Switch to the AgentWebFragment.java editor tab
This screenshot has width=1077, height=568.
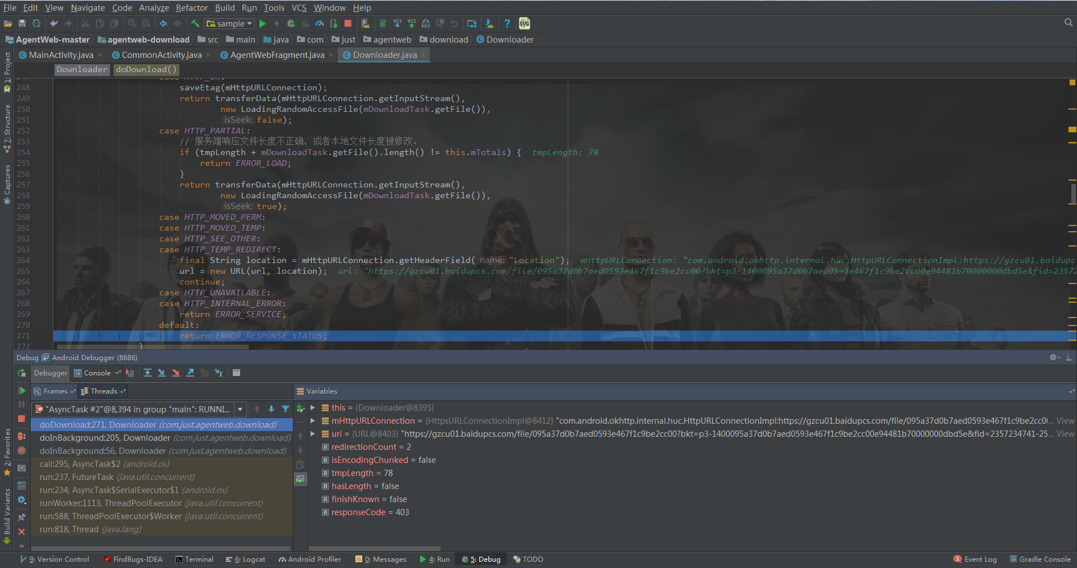[277, 55]
